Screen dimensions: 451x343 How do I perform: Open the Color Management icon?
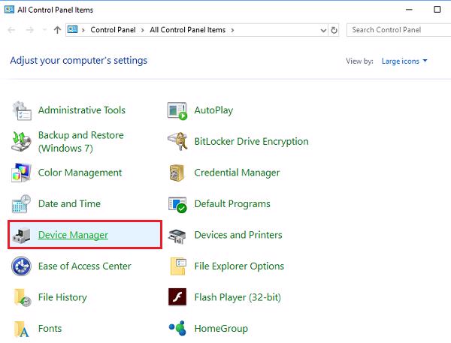click(21, 173)
